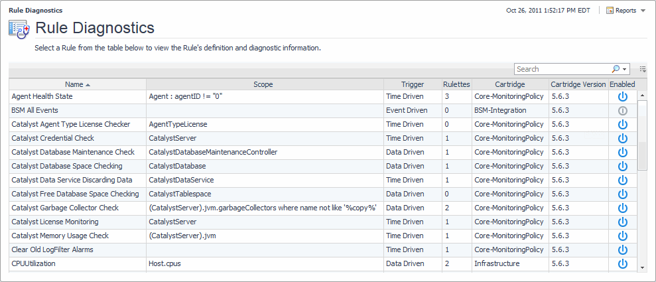This screenshot has width=656, height=282.
Task: Click the vertical scrollbar thumb
Action: pos(642,156)
